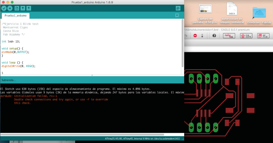Create a new sketch with New icon

coord(17,8)
